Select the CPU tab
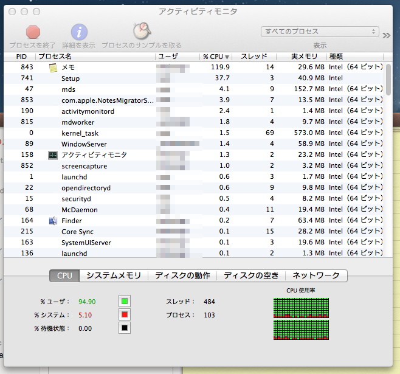The width and height of the screenshot is (400, 374). [x=64, y=275]
